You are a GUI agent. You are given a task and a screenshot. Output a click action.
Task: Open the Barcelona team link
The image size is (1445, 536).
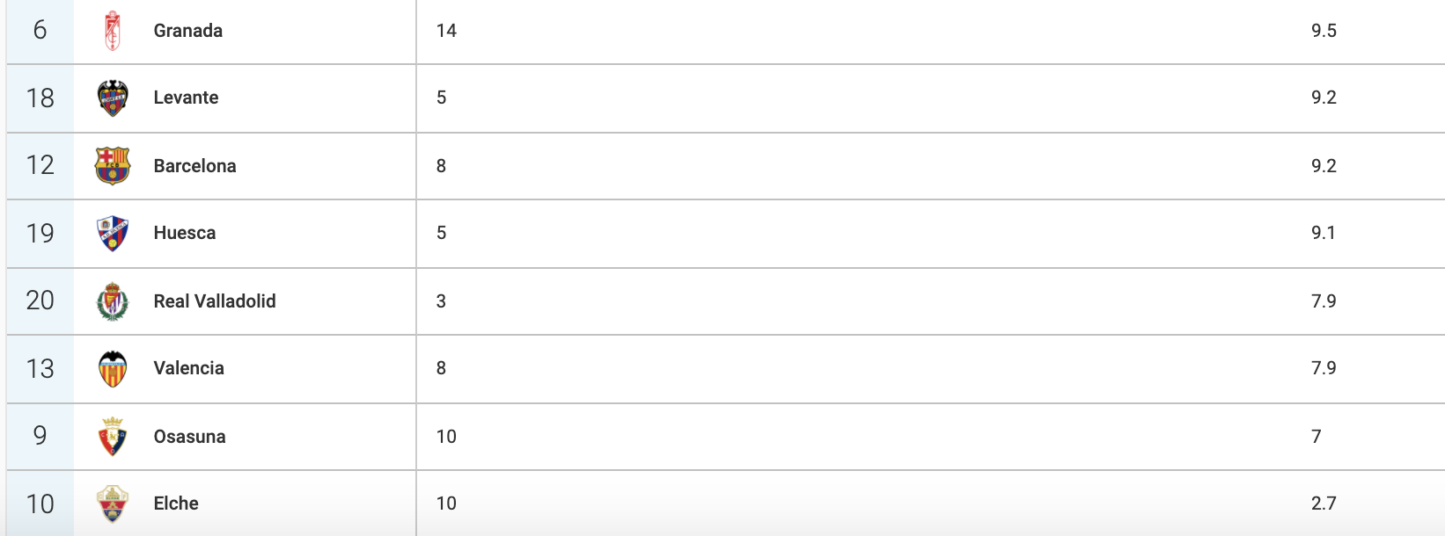[194, 166]
